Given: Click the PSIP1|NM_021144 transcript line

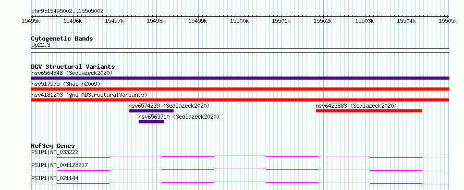Looking at the screenshot, I should tap(240, 183).
